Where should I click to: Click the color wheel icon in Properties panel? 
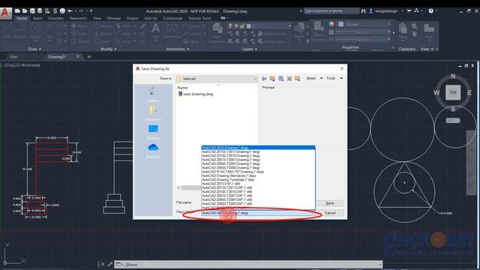331,24
